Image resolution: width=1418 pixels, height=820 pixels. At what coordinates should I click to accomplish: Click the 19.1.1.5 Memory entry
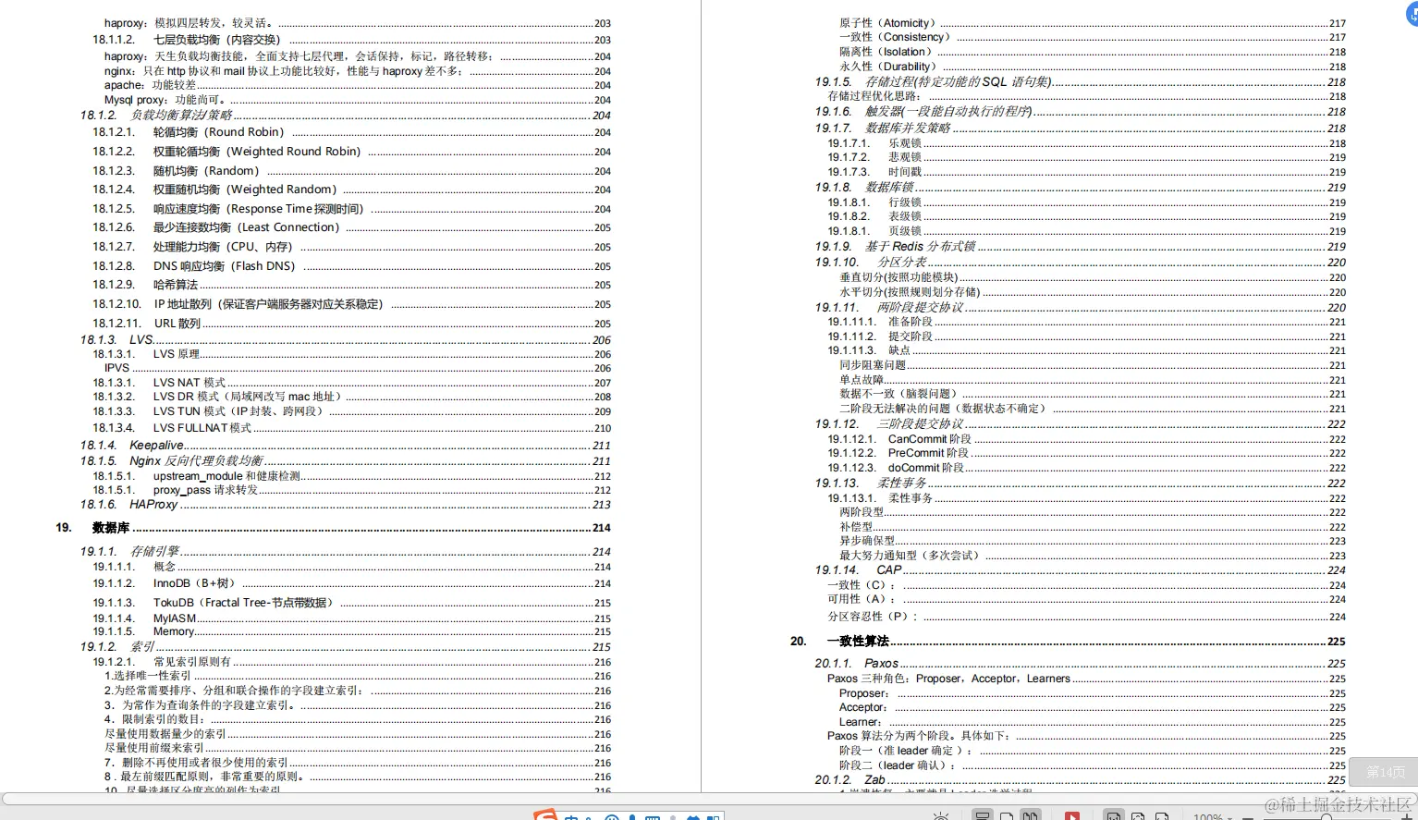coord(351,631)
